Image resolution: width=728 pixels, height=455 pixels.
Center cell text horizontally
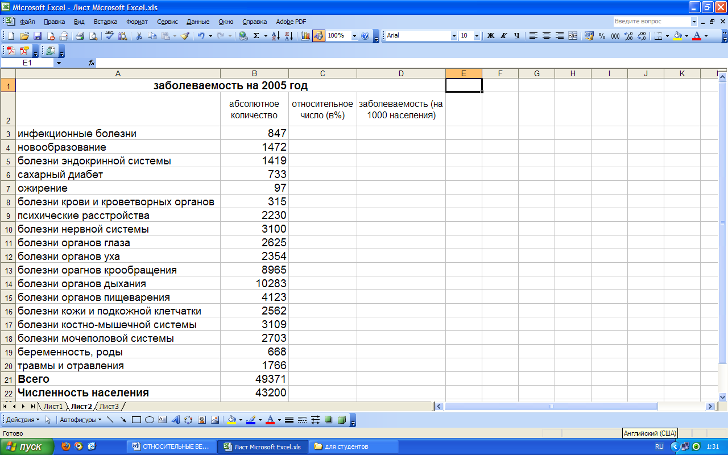547,36
